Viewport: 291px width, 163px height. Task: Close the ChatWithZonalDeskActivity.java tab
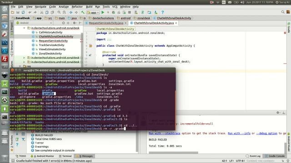tap(176, 23)
